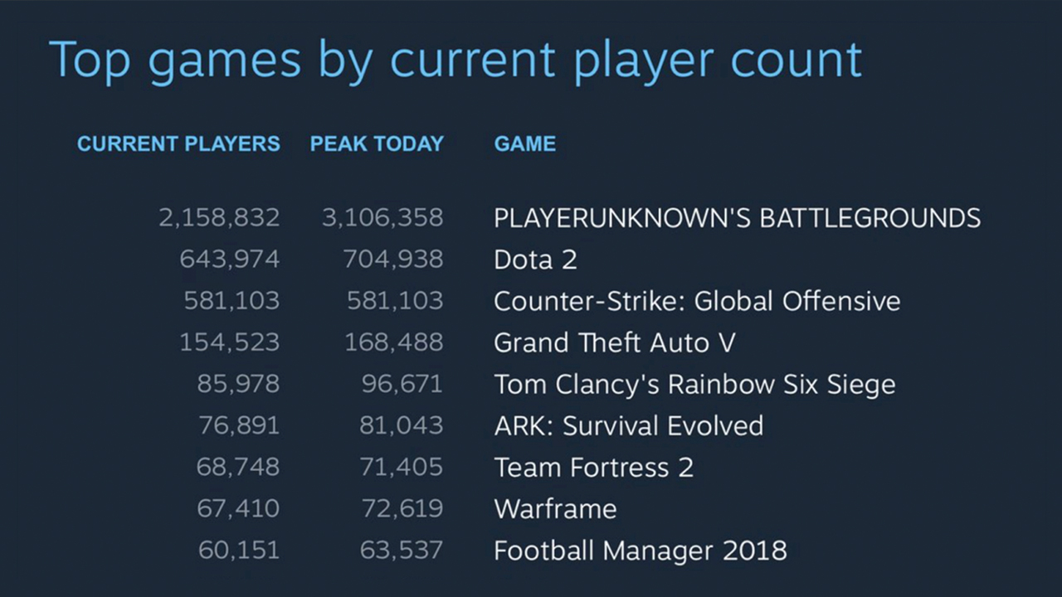
Task: Select the Team Fortress 2 entry
Action: [x=593, y=467]
